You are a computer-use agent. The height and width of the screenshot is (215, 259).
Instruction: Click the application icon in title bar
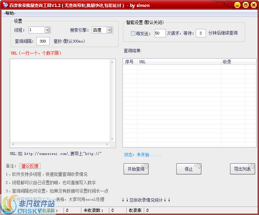tap(6, 5)
